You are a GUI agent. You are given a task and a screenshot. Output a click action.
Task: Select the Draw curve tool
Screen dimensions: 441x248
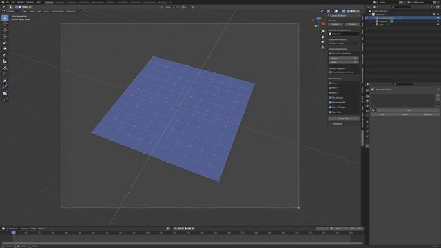pyautogui.click(x=5, y=68)
